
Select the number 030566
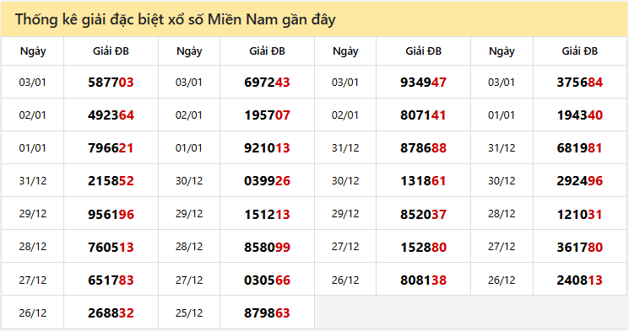[267, 280]
